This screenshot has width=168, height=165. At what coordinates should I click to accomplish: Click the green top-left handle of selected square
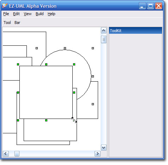18,64
